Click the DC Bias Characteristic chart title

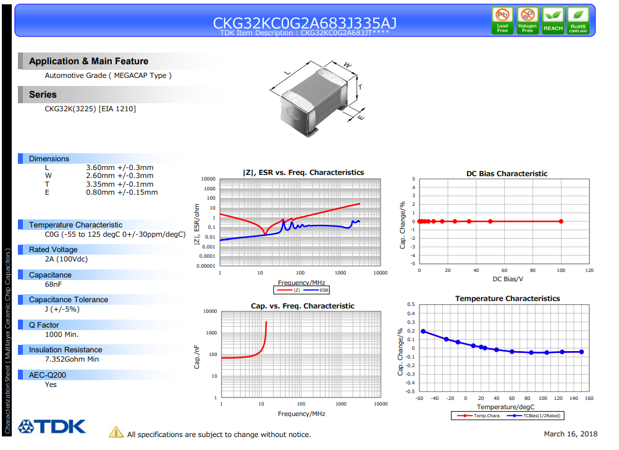point(507,174)
